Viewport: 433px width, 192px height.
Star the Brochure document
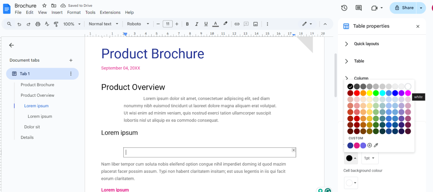pos(44,6)
